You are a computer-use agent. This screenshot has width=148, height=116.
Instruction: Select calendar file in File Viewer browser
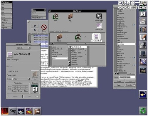click(78, 58)
